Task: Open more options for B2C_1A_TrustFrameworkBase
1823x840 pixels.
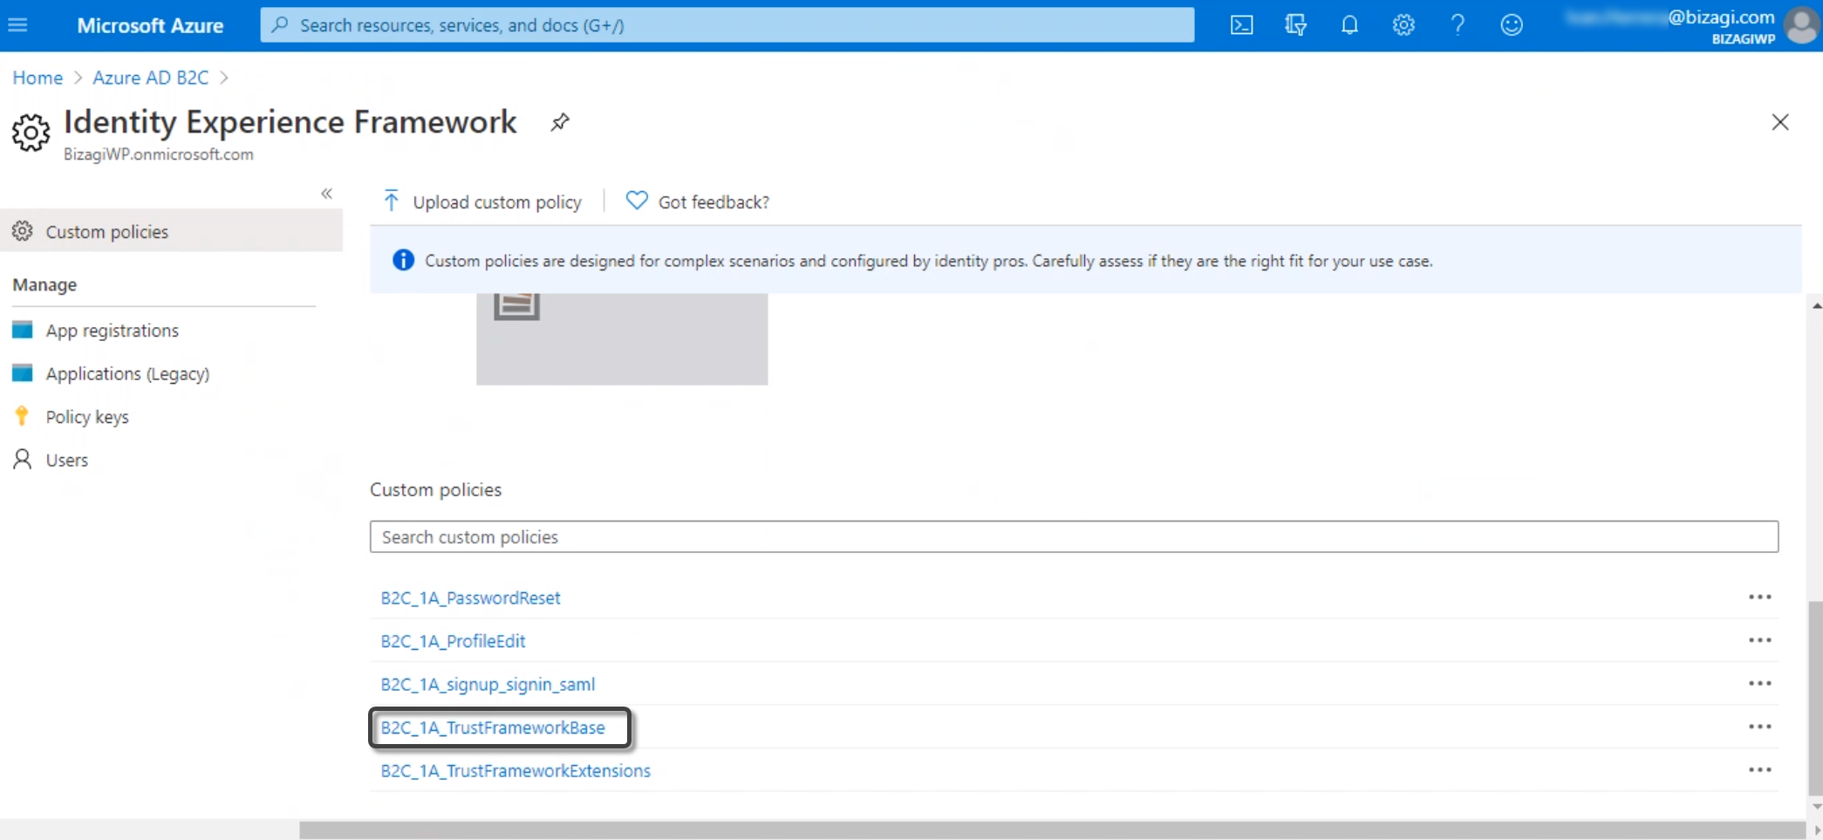Action: pyautogui.click(x=1759, y=726)
